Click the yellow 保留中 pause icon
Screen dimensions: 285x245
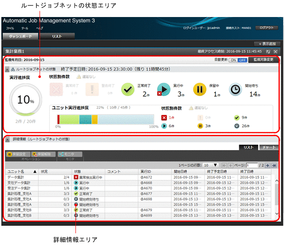click(x=200, y=89)
